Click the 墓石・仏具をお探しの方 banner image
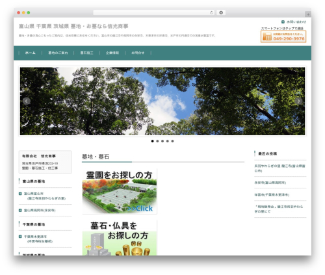 tap(120, 238)
